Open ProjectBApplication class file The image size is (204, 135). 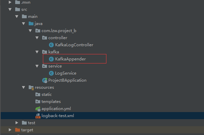[68, 80]
